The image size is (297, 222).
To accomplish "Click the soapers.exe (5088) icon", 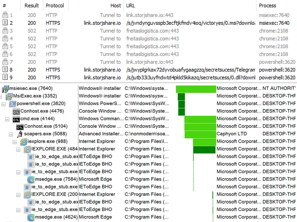I will point(20,134).
